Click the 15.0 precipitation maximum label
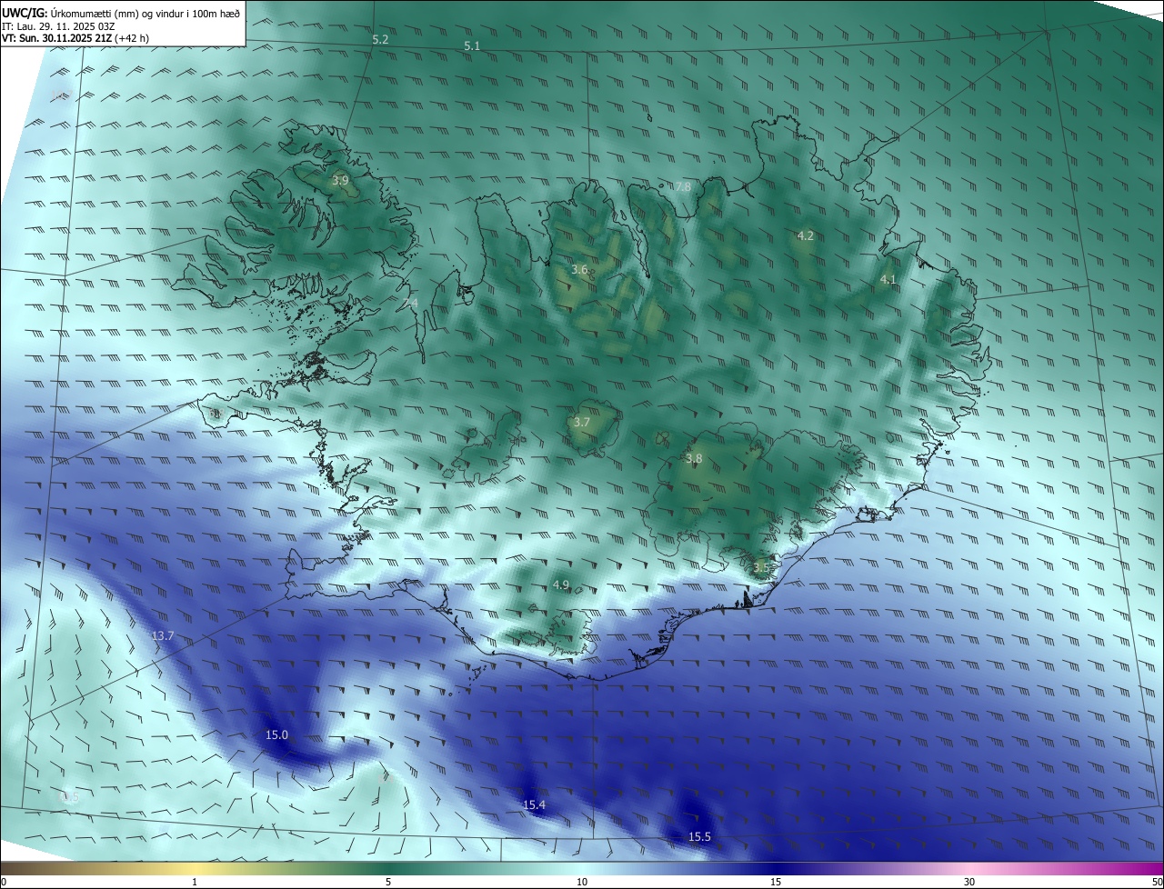Screen dimensions: 1164x889 [276, 735]
